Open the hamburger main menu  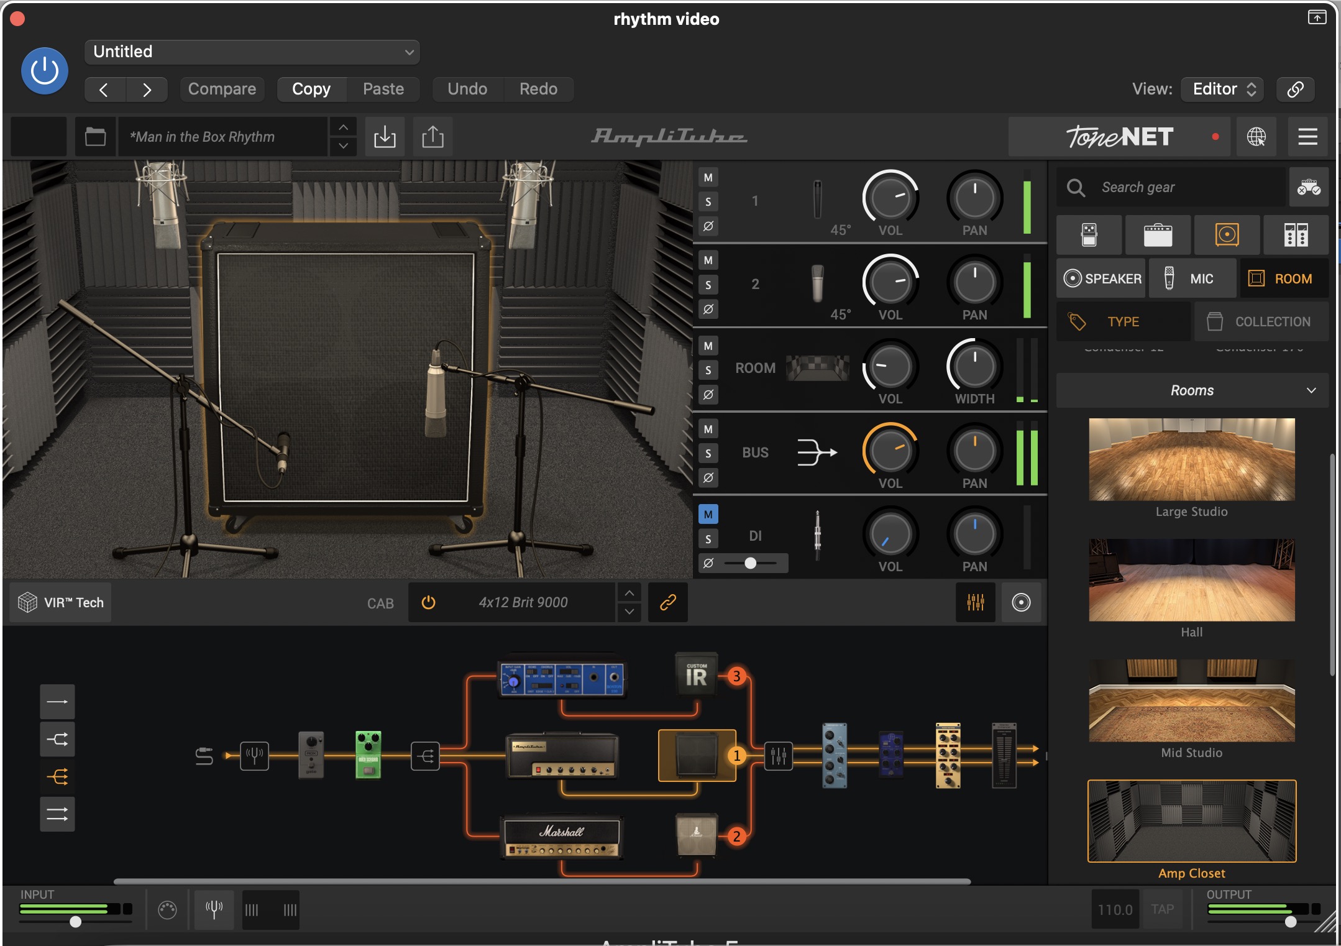pos(1307,136)
